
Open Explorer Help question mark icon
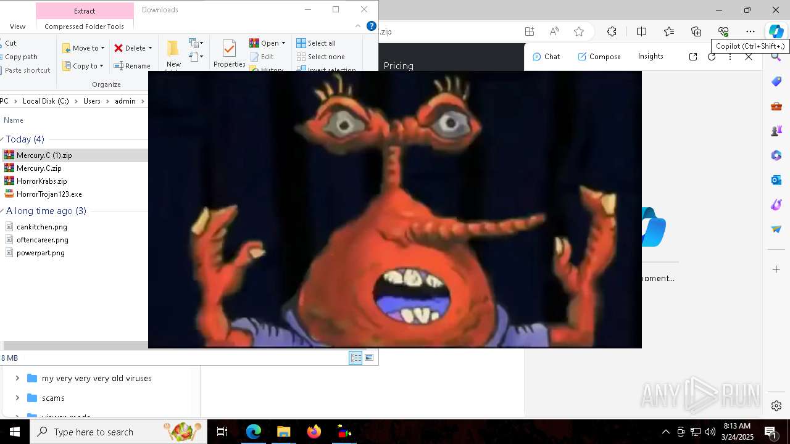pyautogui.click(x=371, y=26)
